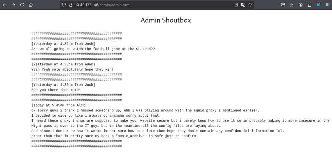The height and width of the screenshot is (156, 332).
Task: Open the hamburger application menu
Action: click(327, 5)
